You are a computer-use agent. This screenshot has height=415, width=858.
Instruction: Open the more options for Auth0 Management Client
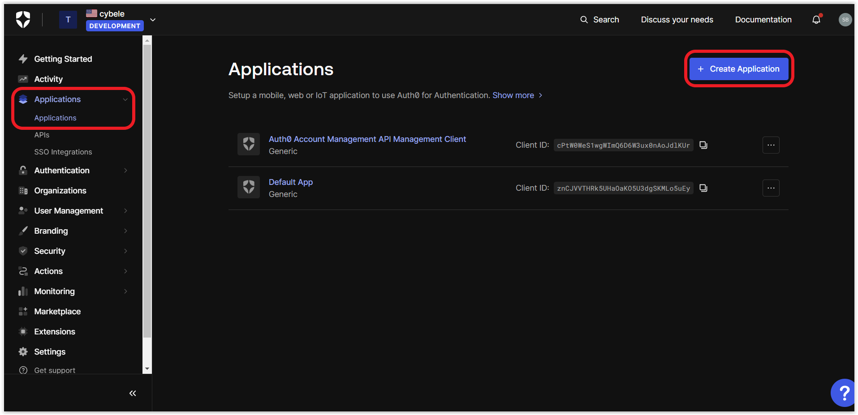coord(771,145)
